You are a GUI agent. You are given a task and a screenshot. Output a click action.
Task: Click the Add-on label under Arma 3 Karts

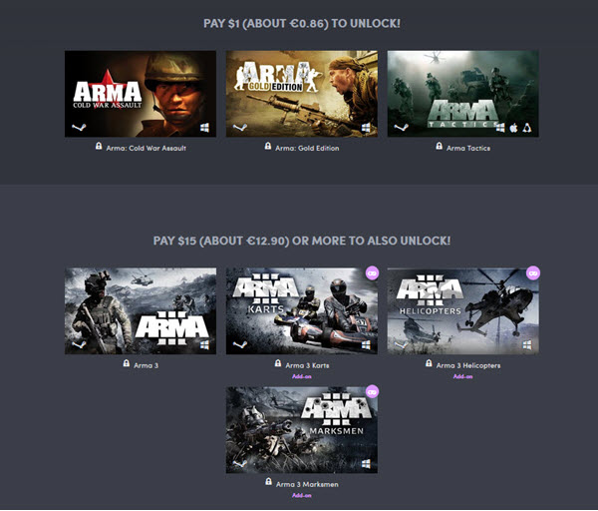coord(302,376)
